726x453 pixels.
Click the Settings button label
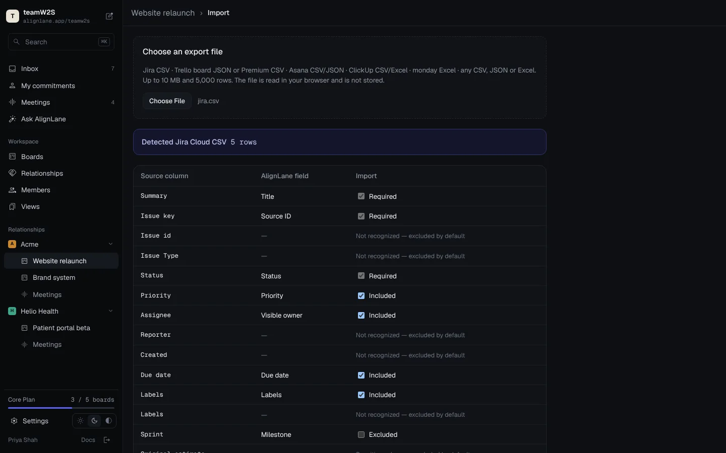click(35, 421)
